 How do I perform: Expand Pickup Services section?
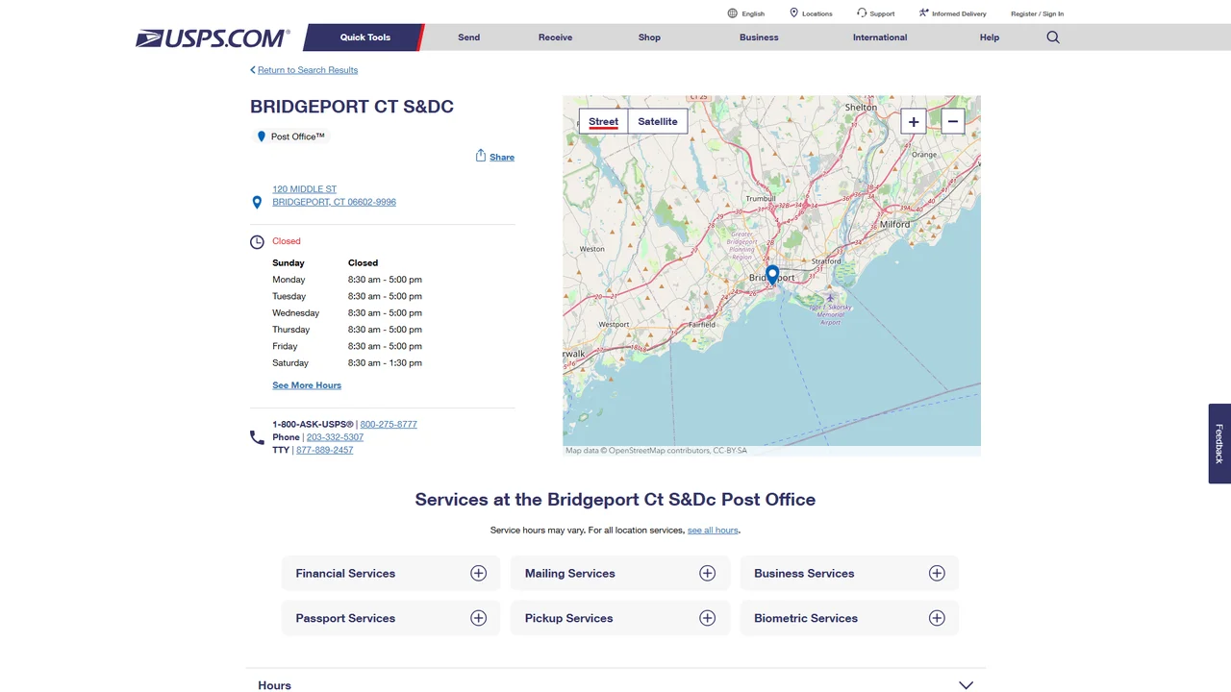coord(620,618)
